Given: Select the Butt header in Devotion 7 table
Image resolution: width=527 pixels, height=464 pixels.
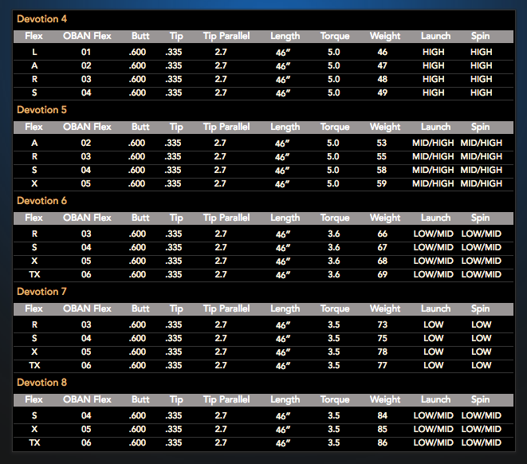Looking at the screenshot, I should tap(140, 309).
